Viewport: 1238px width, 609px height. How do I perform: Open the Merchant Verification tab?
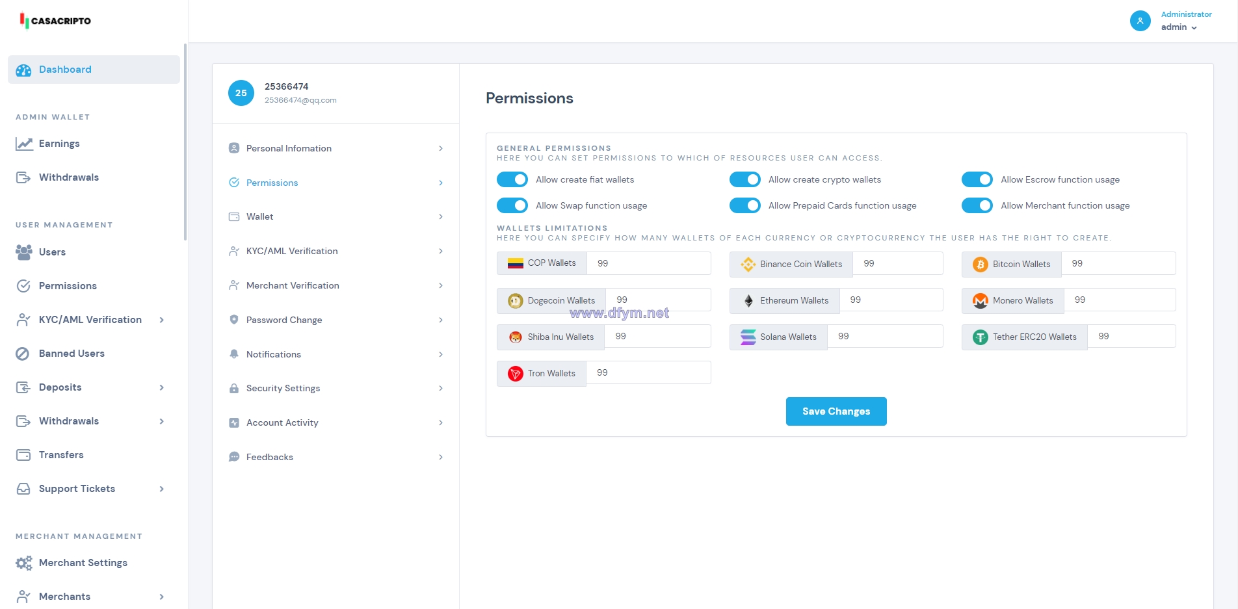click(x=336, y=285)
